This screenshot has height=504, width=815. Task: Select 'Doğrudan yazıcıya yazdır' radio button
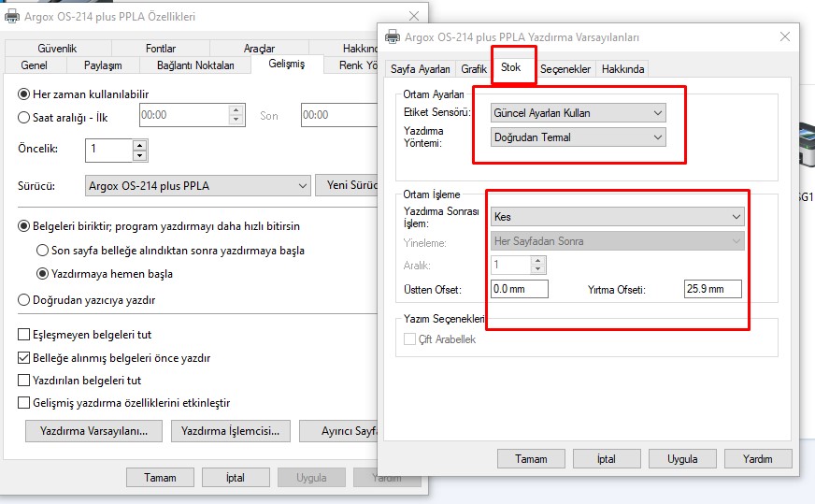point(23,300)
